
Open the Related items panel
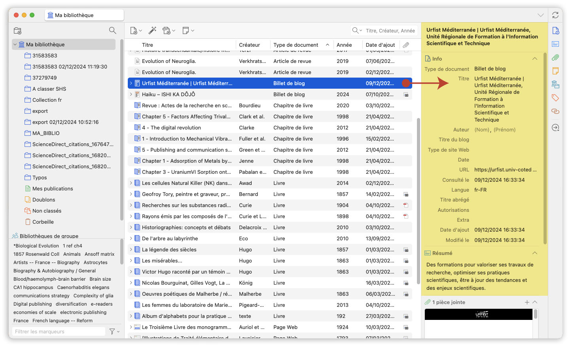pos(555,111)
